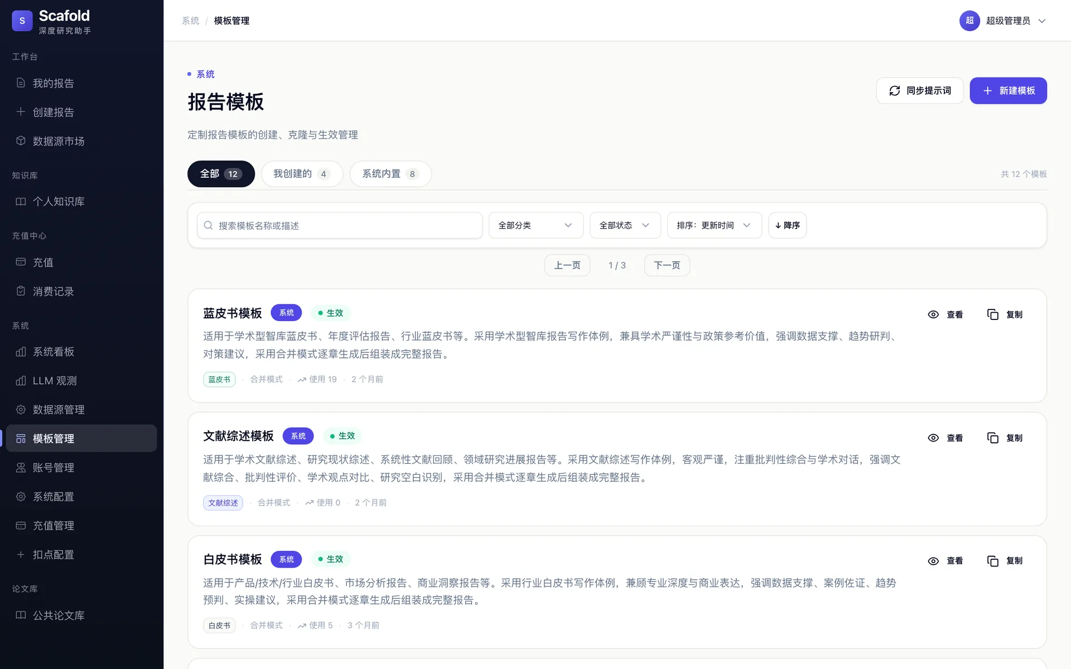Open the 全部分类 dropdown

[x=535, y=225]
